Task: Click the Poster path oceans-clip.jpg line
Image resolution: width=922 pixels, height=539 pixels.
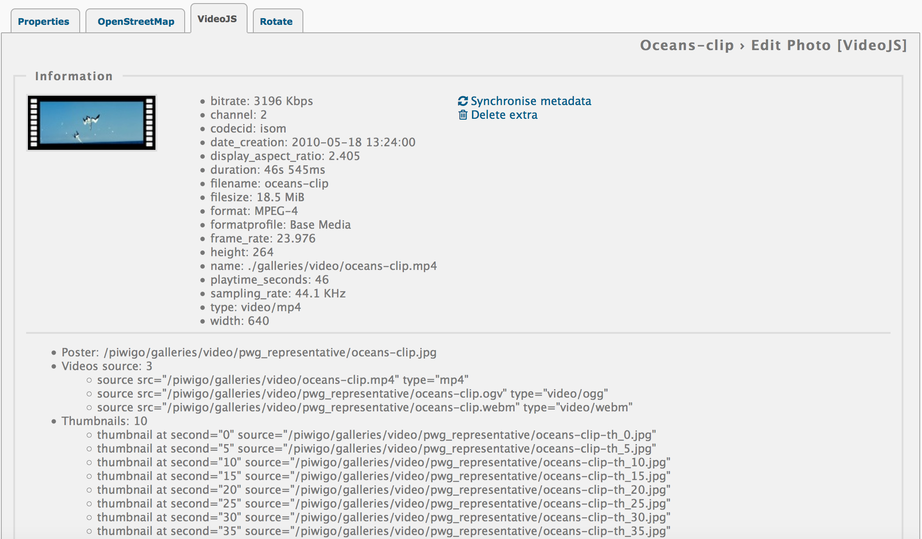Action: 248,352
